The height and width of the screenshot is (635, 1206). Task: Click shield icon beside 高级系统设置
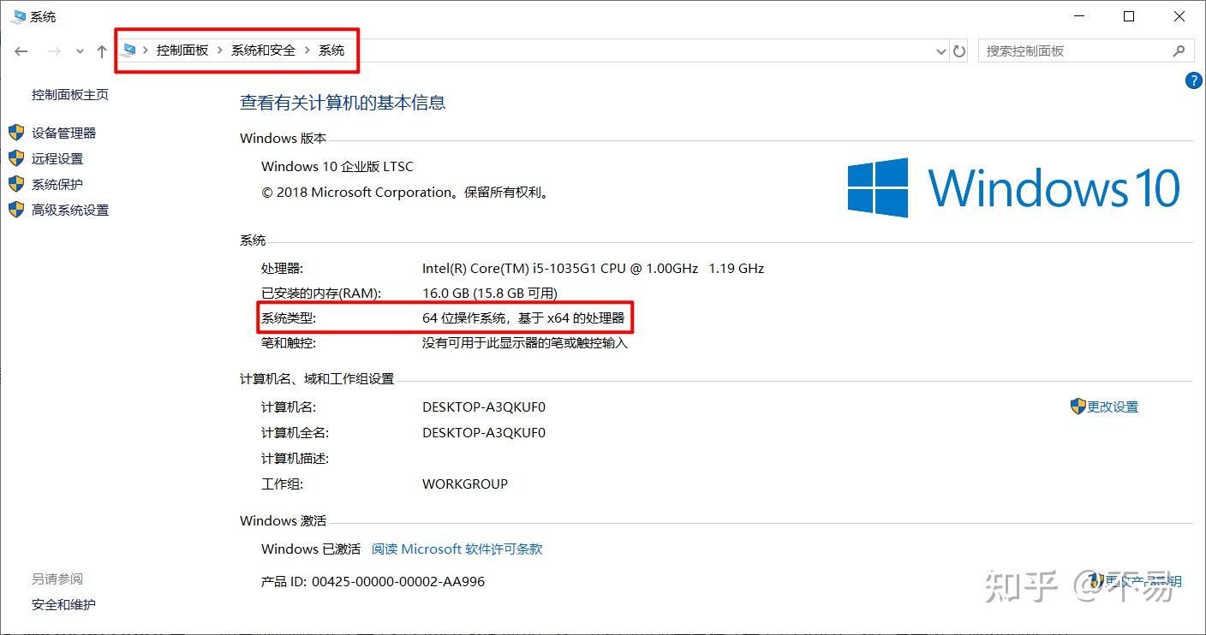(16, 210)
